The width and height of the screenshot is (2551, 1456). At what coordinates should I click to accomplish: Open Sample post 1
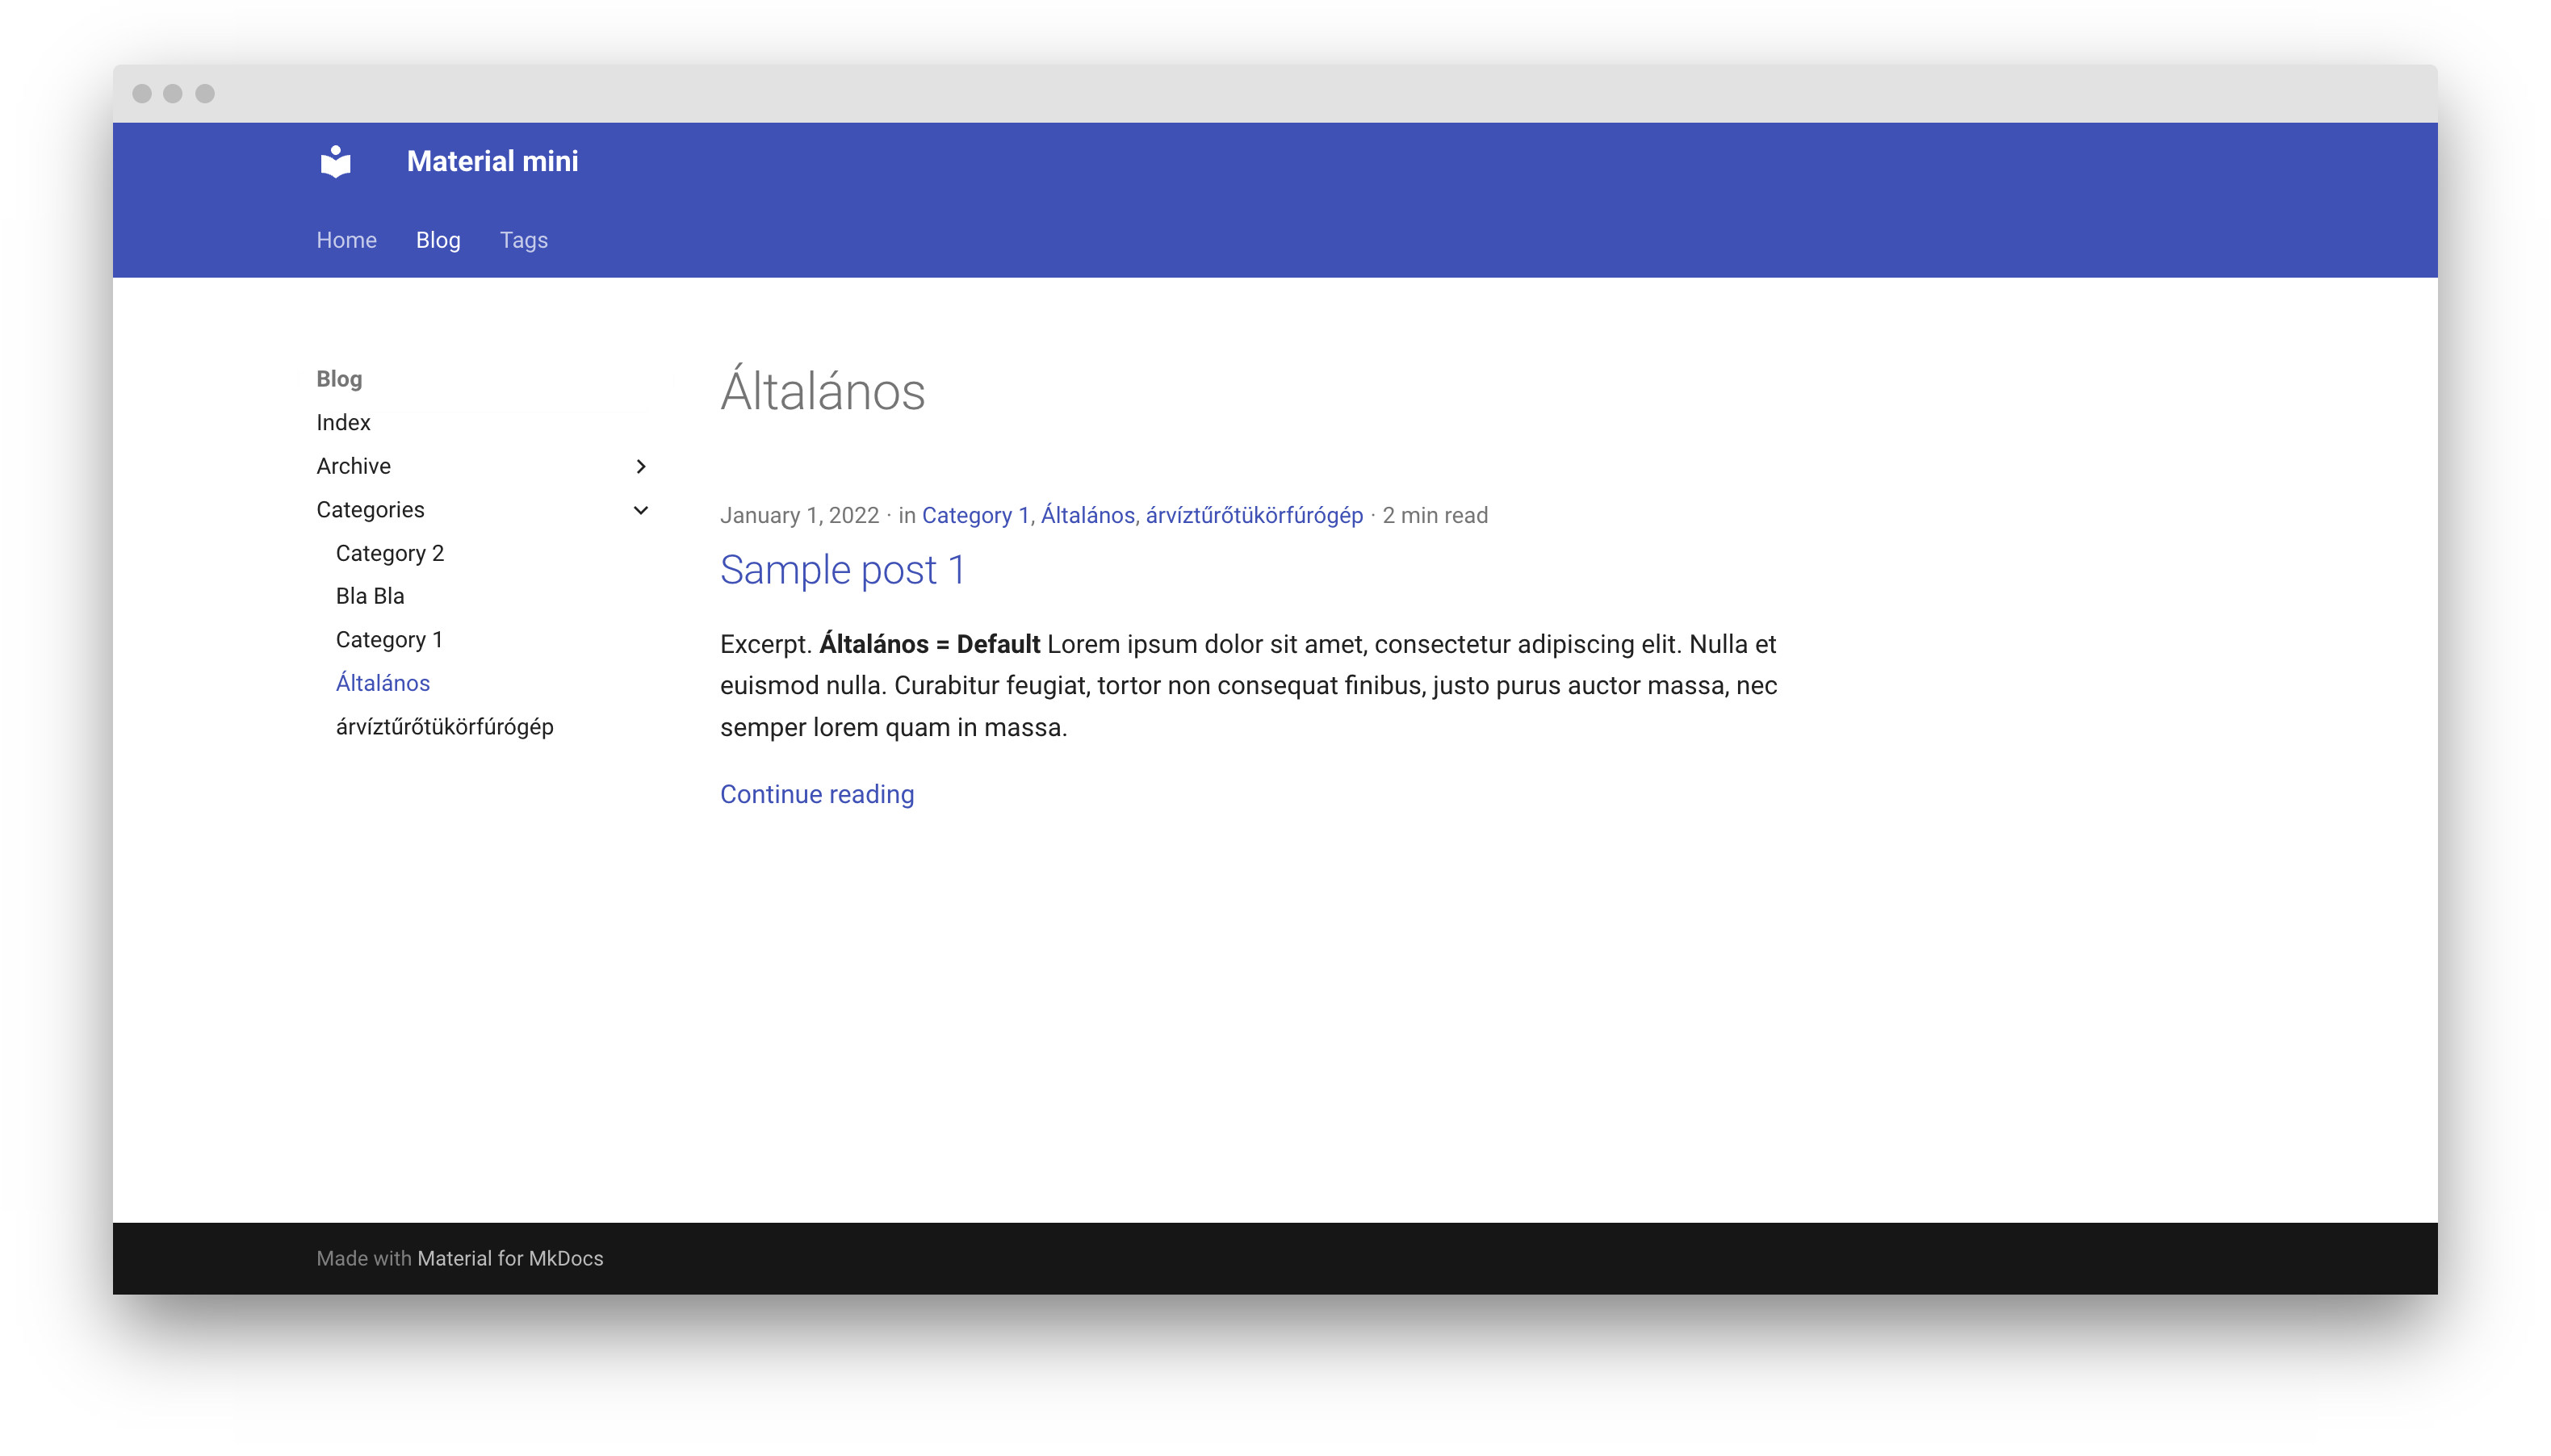[x=841, y=570]
